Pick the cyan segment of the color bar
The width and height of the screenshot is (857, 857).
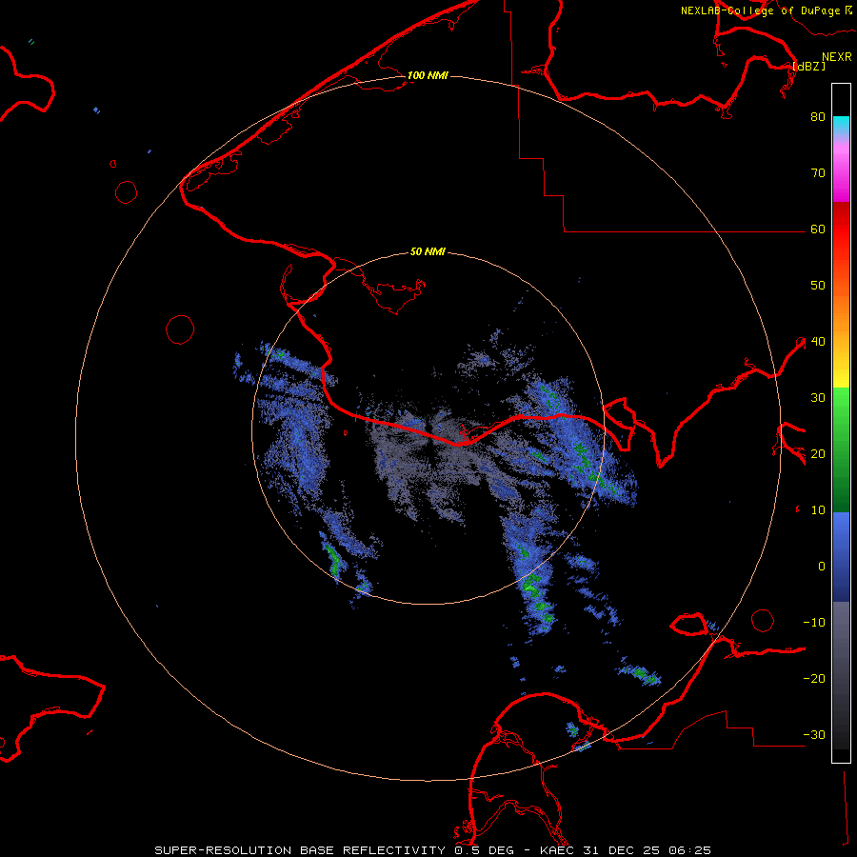pos(841,125)
